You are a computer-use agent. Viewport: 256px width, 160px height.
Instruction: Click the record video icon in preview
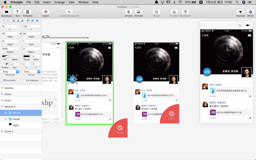coord(248,25)
